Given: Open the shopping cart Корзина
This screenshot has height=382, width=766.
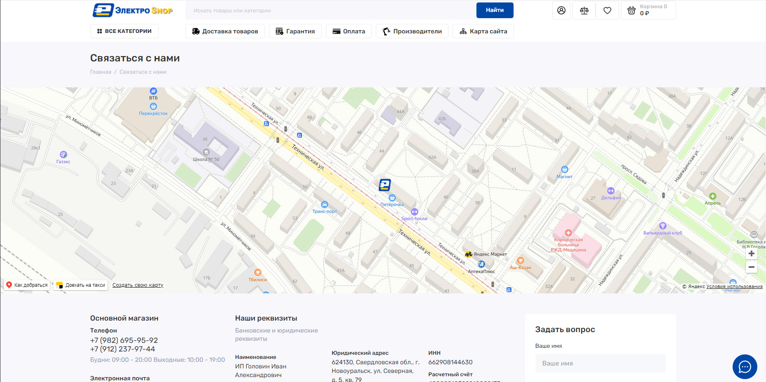Looking at the screenshot, I should click(x=648, y=10).
